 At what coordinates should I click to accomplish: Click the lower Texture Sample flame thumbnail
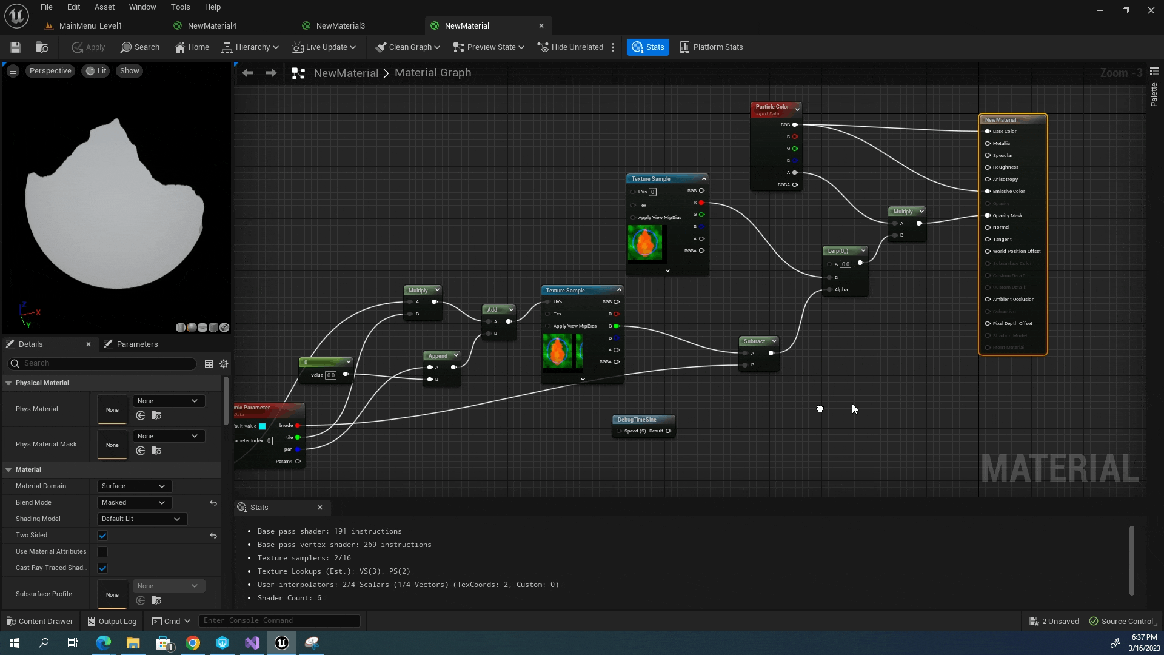click(x=557, y=351)
